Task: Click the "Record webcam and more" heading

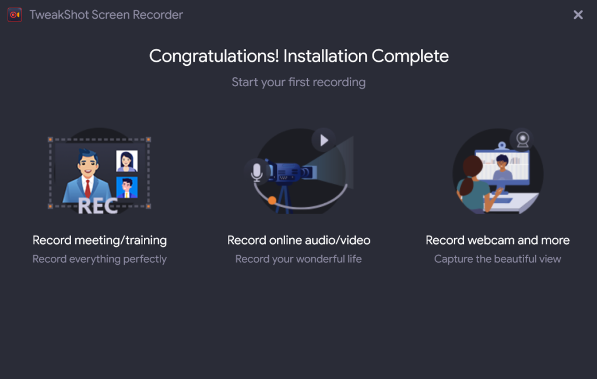Action: pos(498,240)
